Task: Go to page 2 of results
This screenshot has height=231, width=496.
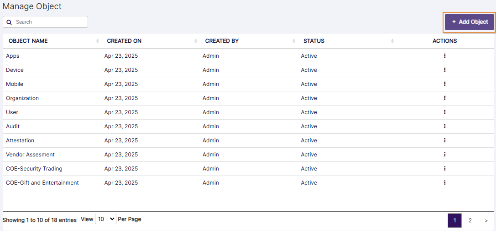Action: (470, 221)
